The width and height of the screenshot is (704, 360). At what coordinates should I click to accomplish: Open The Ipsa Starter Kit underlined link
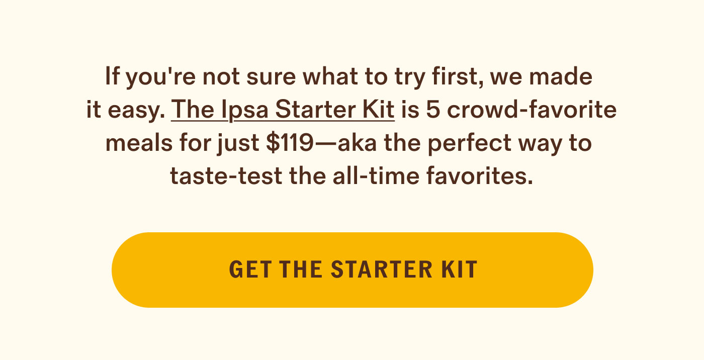coord(283,111)
